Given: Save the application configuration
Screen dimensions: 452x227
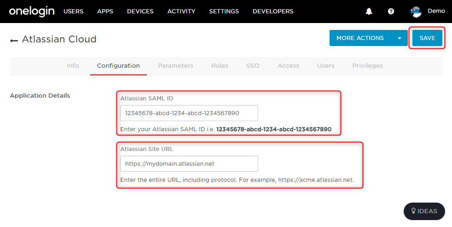Looking at the screenshot, I should click(x=427, y=38).
